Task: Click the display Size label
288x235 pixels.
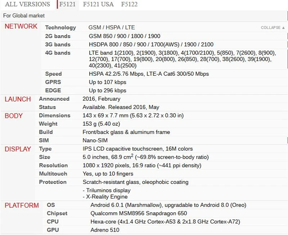Action: [x=44, y=157]
